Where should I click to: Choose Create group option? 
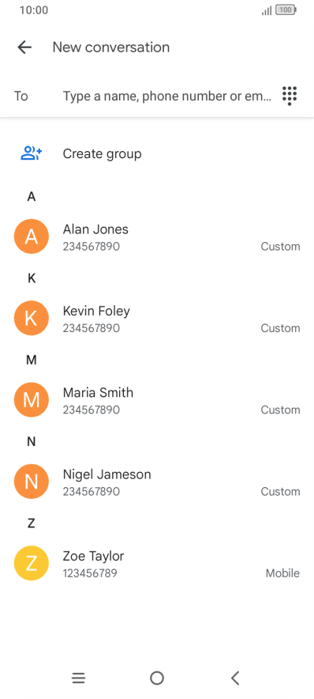[x=157, y=154]
